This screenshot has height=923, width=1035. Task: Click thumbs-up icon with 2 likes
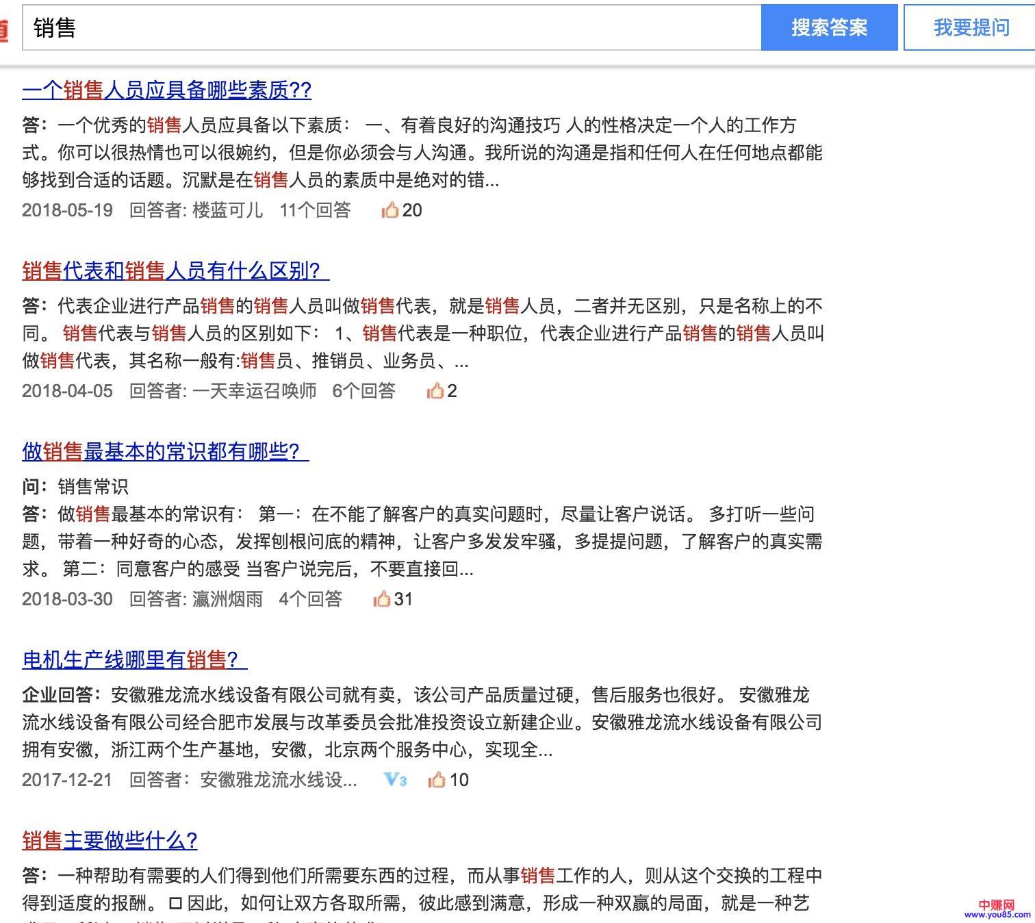tap(435, 391)
